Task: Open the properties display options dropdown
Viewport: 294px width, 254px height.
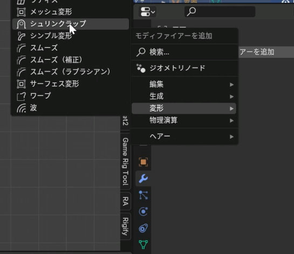Action: (x=147, y=12)
